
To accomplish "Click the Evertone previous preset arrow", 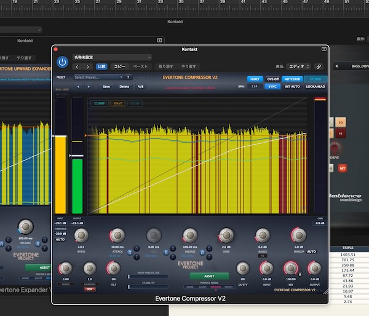I will click(x=78, y=87).
